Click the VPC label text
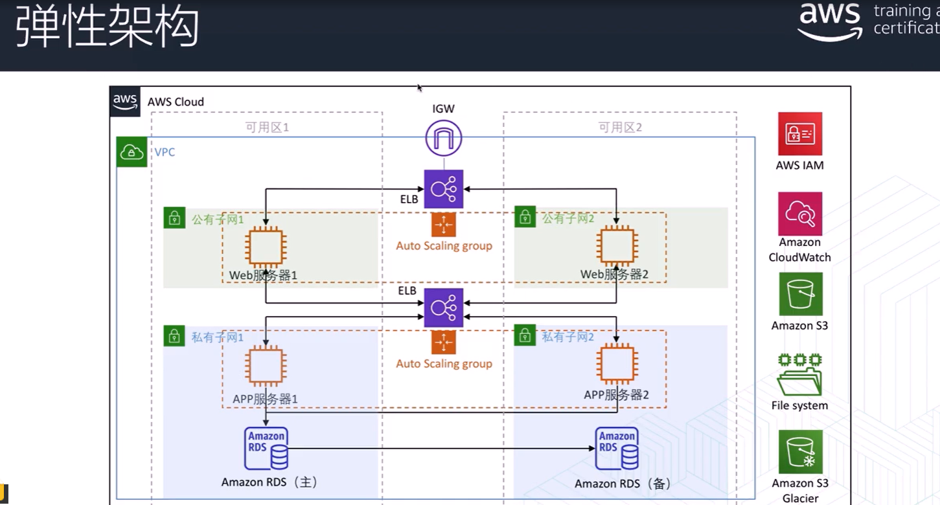Screen dimensions: 940x505 point(165,153)
